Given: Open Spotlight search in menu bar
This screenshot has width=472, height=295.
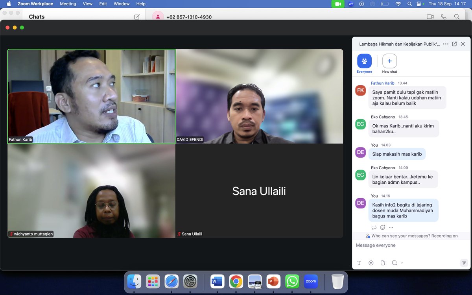Looking at the screenshot, I should [x=409, y=4].
